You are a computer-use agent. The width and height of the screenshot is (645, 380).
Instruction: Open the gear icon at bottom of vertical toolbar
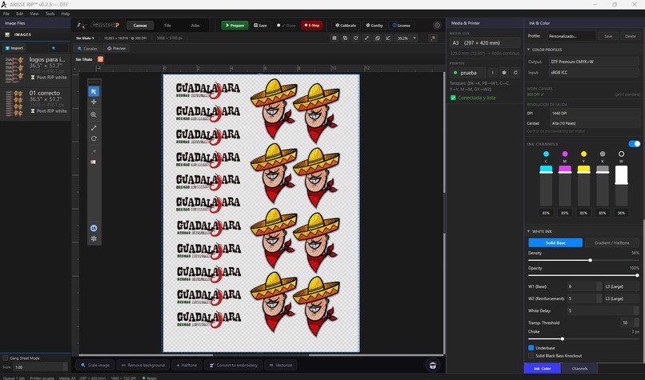point(94,238)
